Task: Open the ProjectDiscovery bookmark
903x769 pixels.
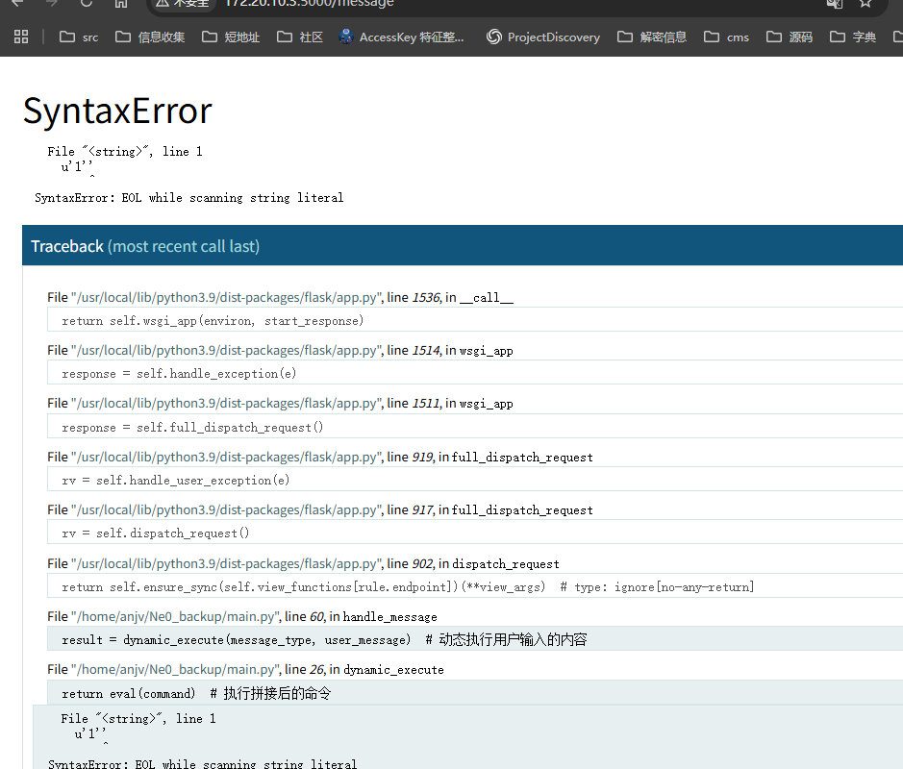Action: (x=542, y=37)
